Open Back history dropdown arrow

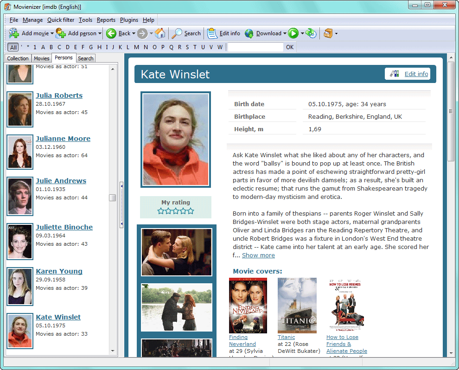pos(134,33)
